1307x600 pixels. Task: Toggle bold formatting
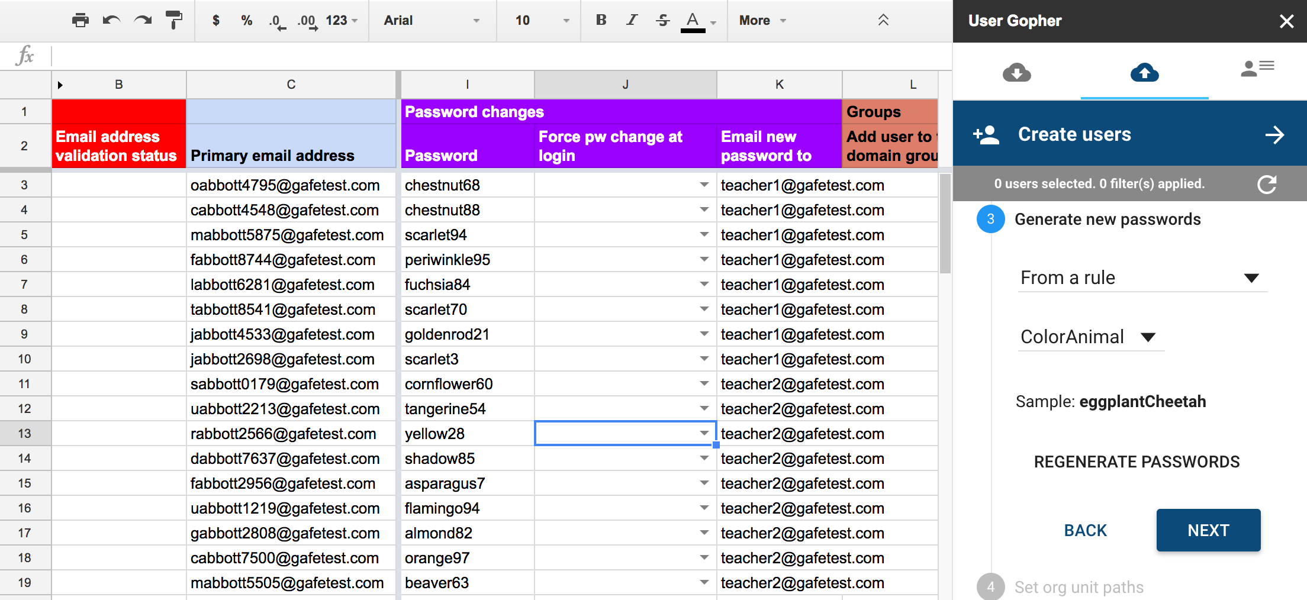point(601,20)
